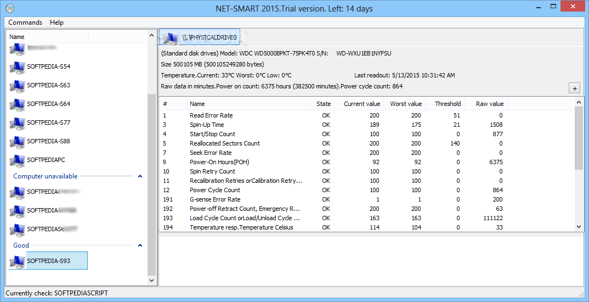The height and width of the screenshot is (302, 589).
Task: Click down arrow of SMART table scrollbar
Action: 579,227
